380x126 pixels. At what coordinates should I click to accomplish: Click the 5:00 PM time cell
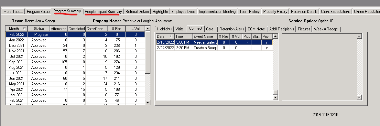pos(183,42)
